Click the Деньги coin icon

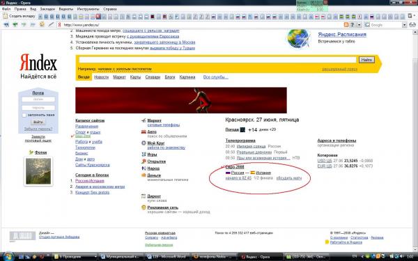[144, 175]
